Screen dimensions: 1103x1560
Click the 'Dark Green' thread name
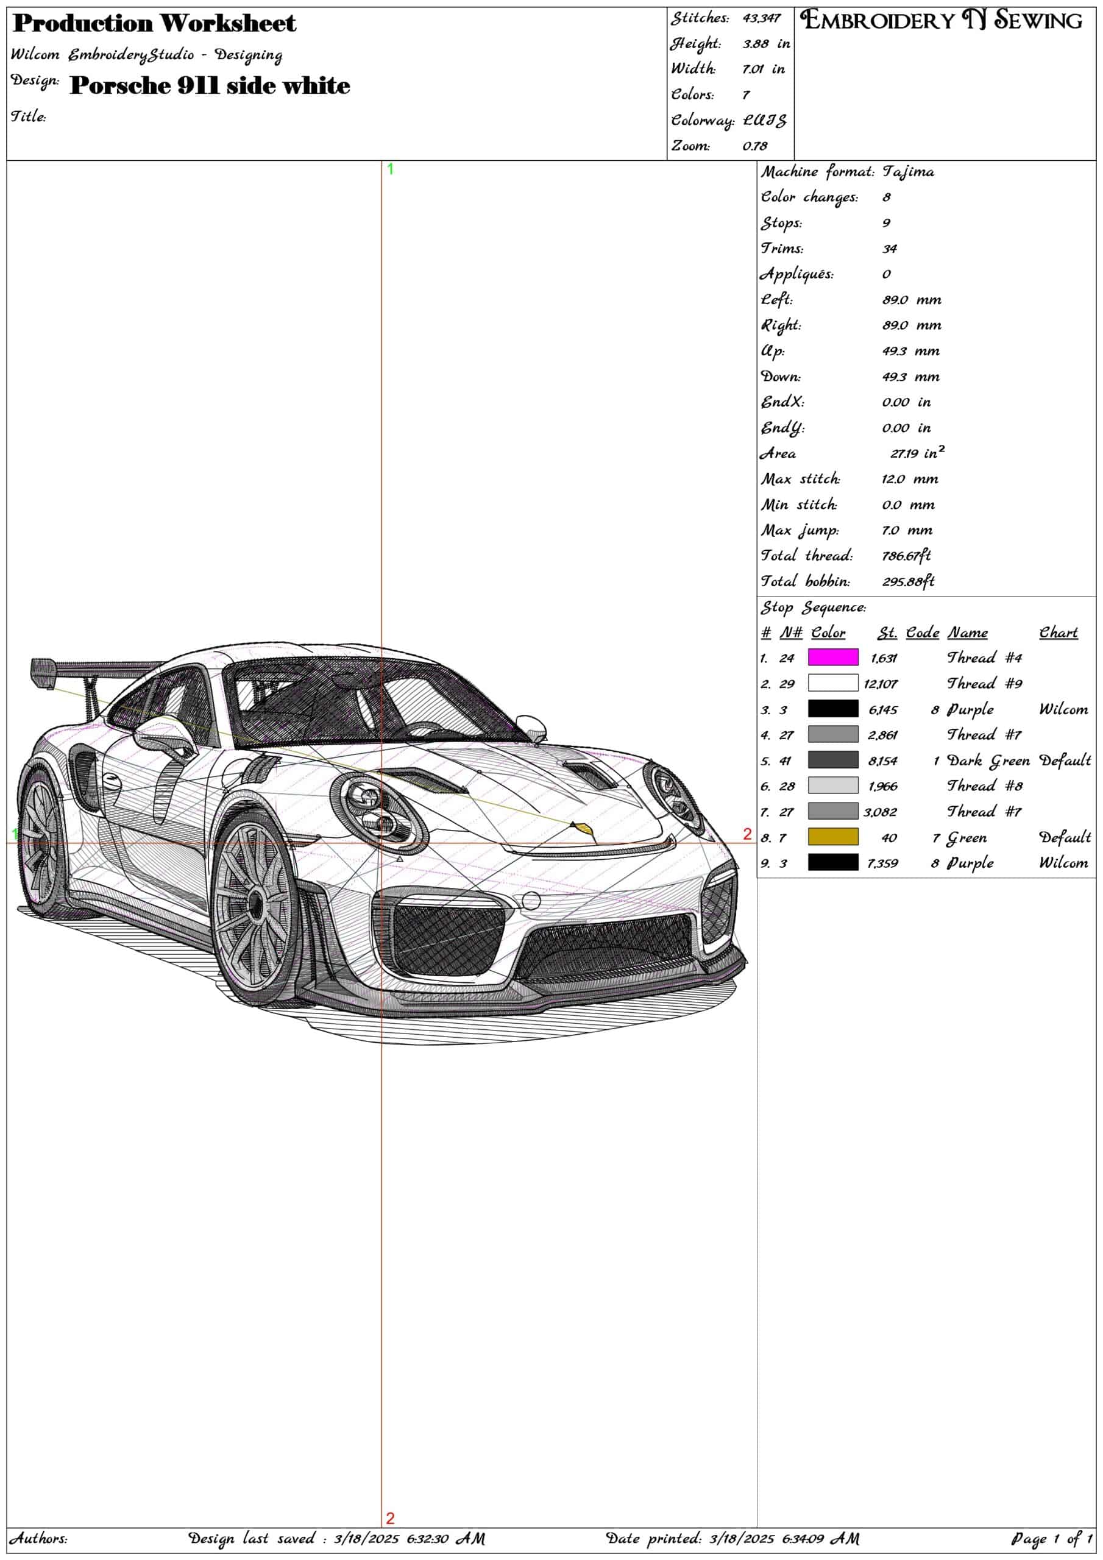tap(988, 760)
